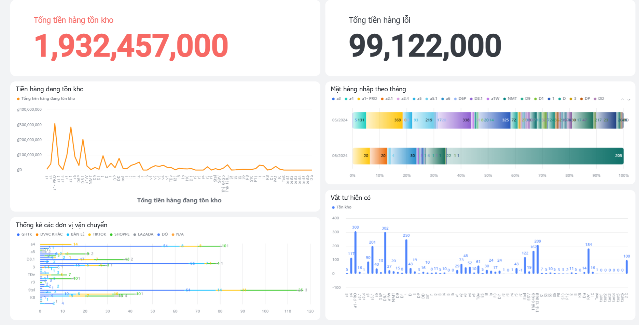Image resolution: width=639 pixels, height=325 pixels.
Task: Click yellow 369 segment in 05/2024 bar
Action: 384,120
